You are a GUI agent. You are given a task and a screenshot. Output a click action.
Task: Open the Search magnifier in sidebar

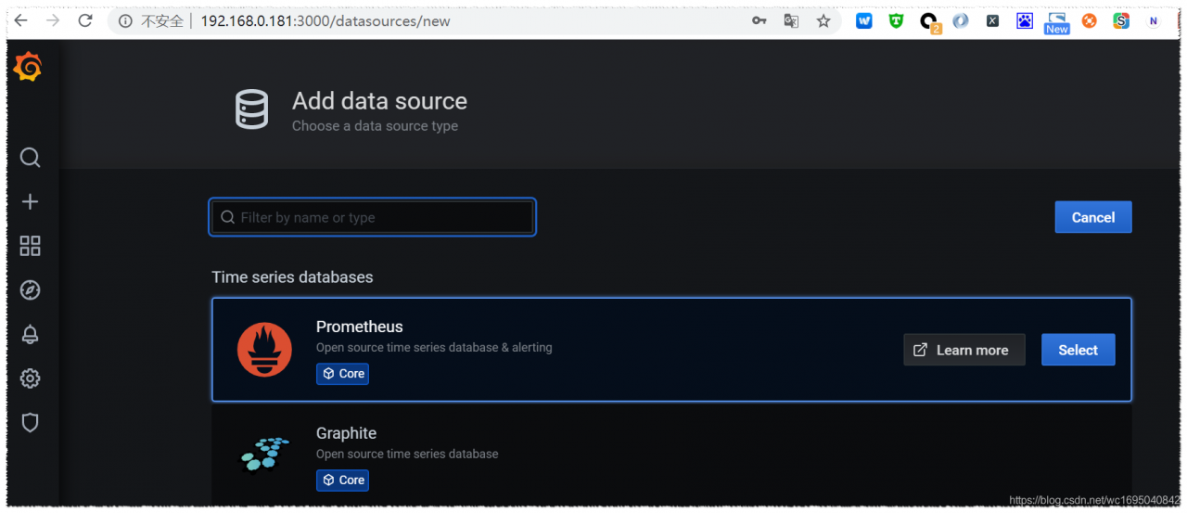point(30,158)
